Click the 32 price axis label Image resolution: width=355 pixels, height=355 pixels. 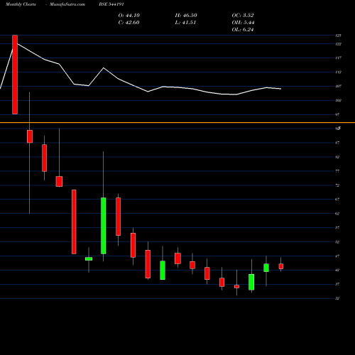pos(337,298)
